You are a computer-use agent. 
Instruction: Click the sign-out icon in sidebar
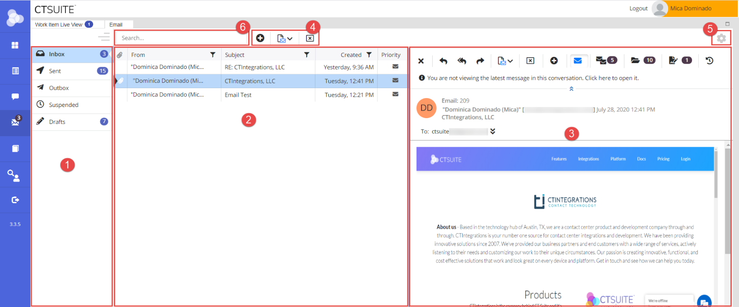click(x=15, y=200)
